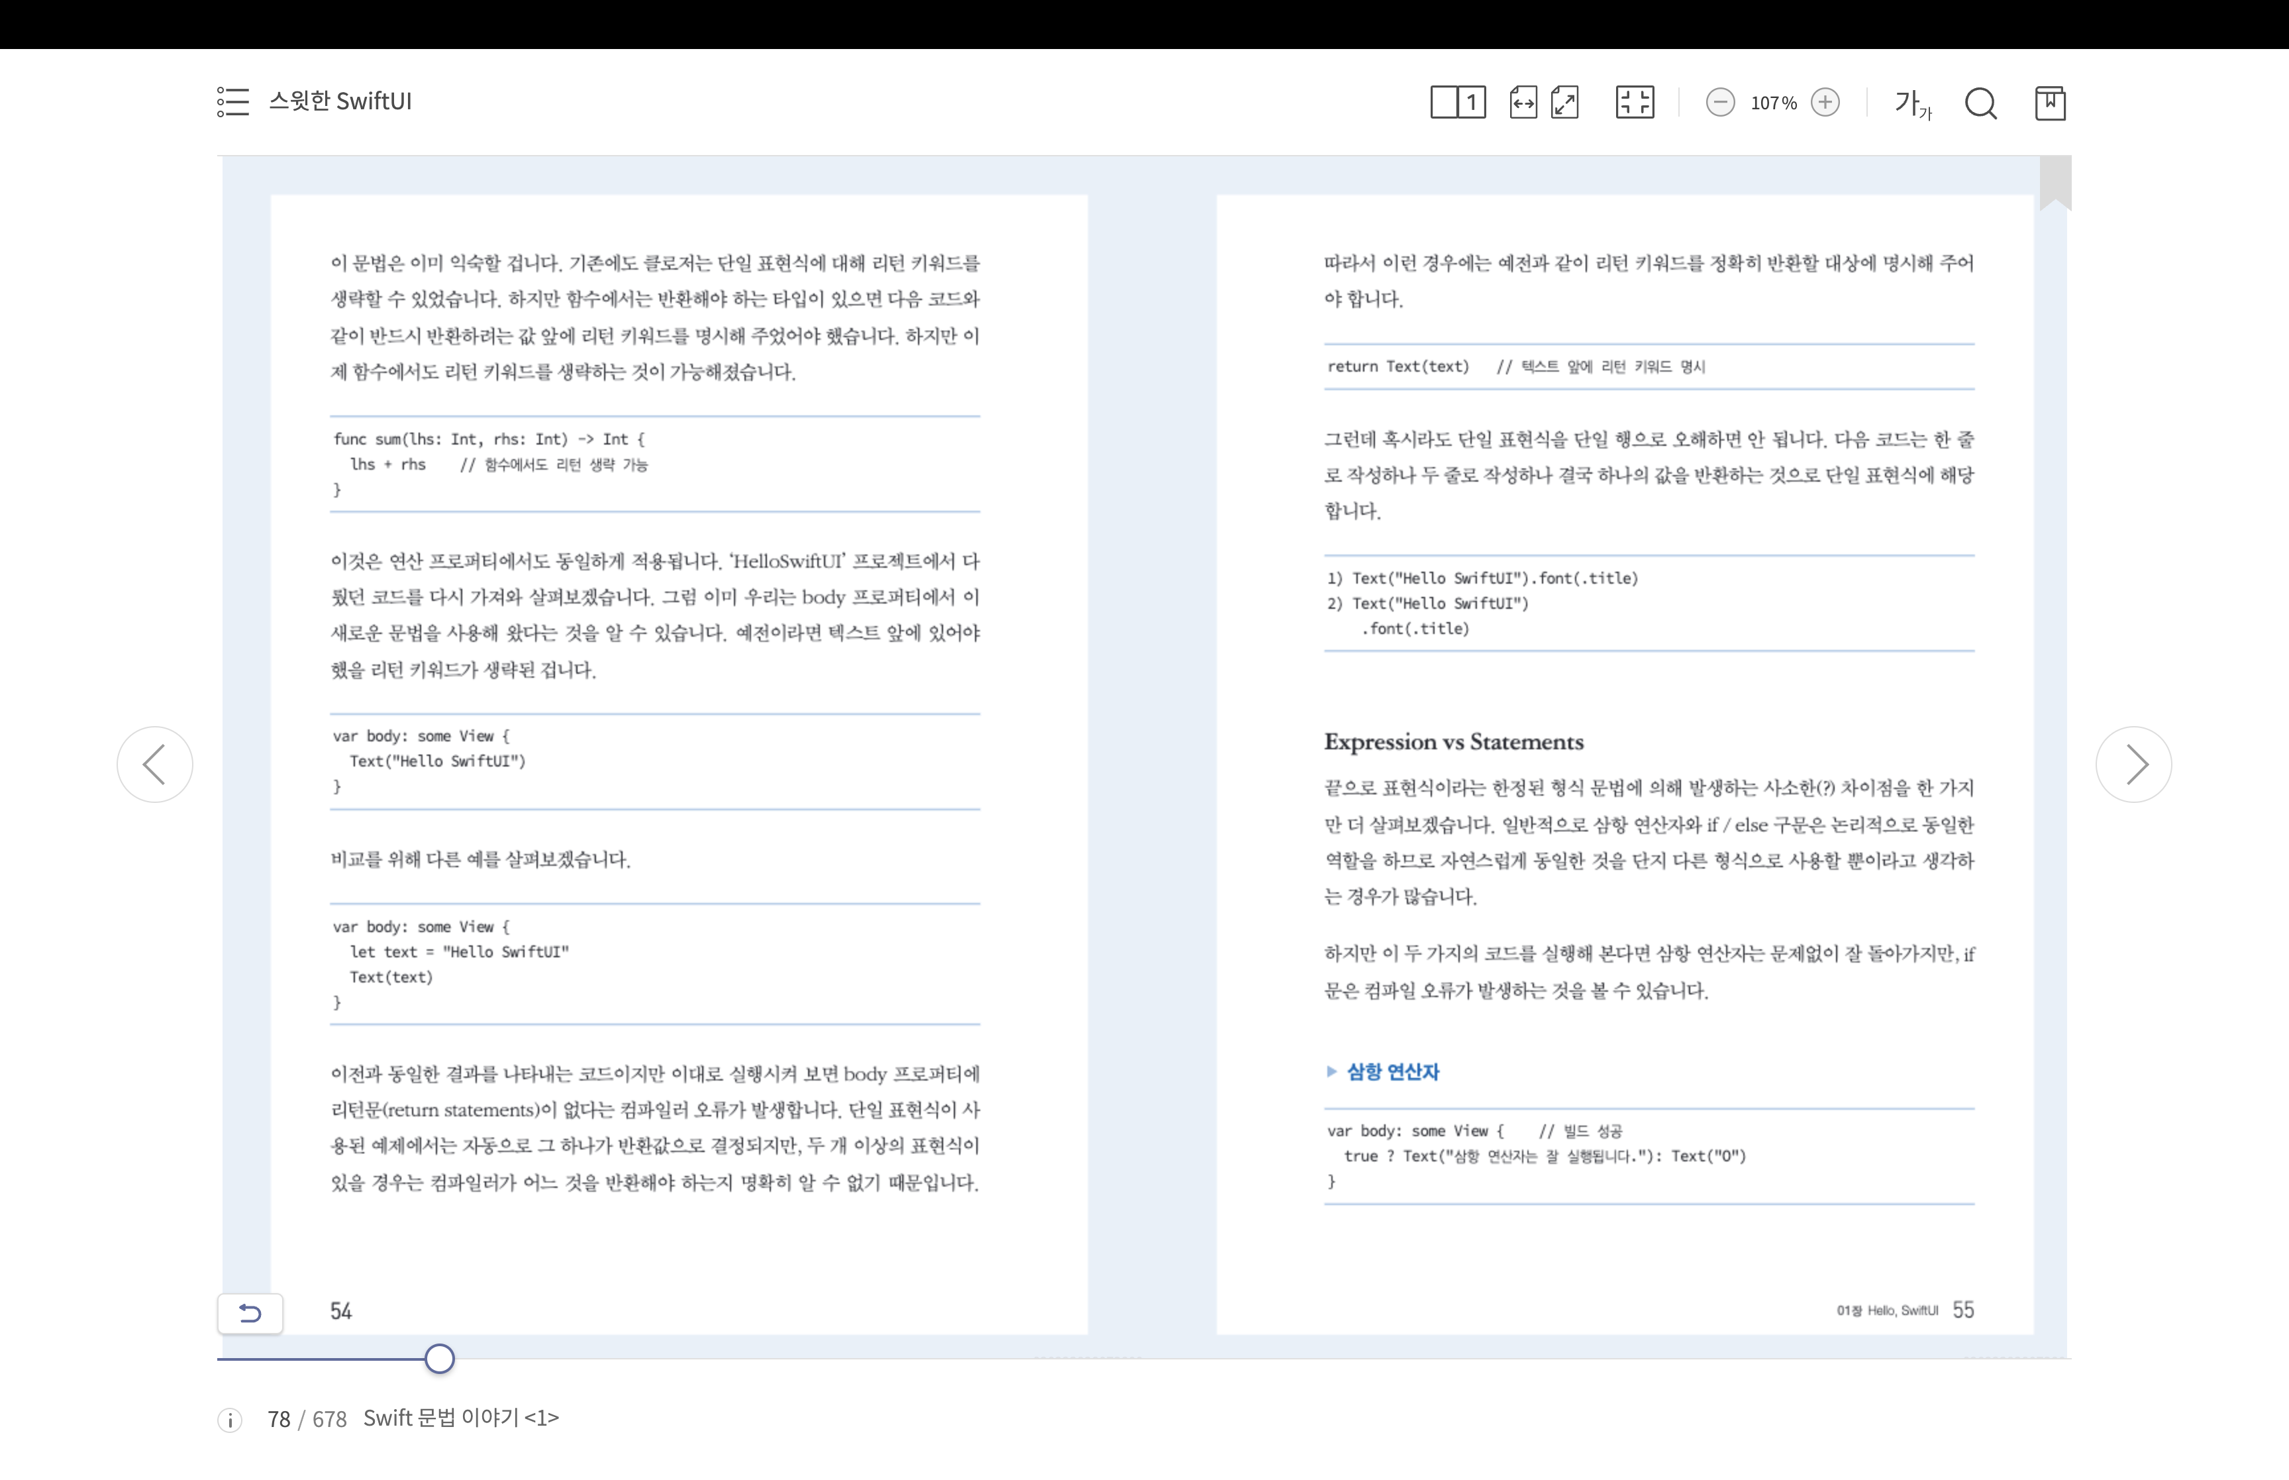2289x1480 pixels.
Task: Click the chapter title Swift 문법 이야기 <1>
Action: click(x=460, y=1418)
